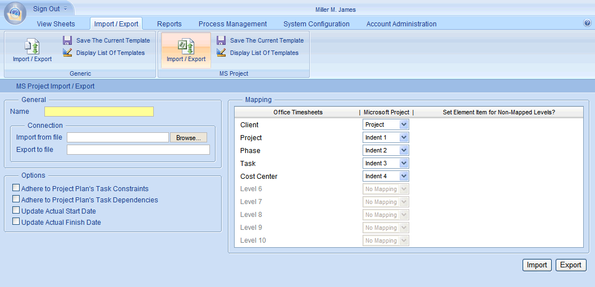
Task: Click Generic Save The Current Template floppy icon
Action: click(x=67, y=40)
